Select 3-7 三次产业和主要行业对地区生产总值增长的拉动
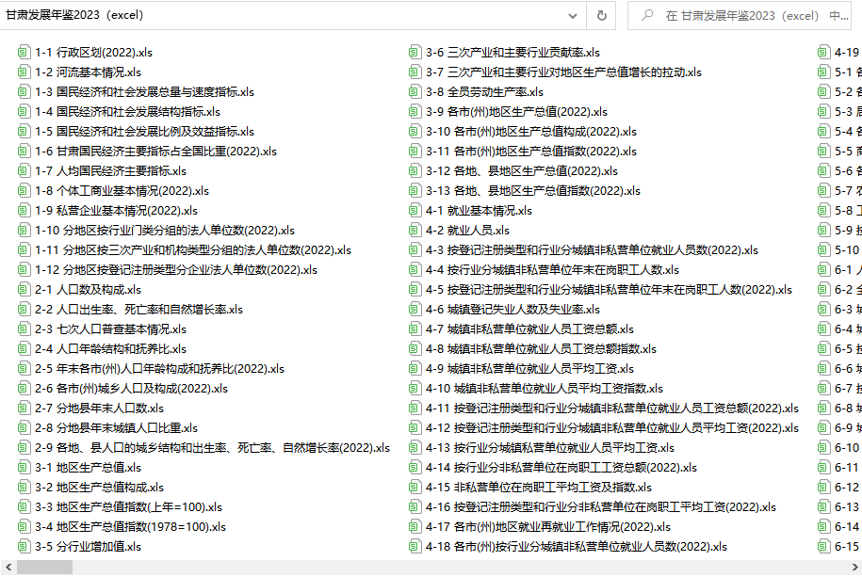862x577 pixels. tap(564, 72)
